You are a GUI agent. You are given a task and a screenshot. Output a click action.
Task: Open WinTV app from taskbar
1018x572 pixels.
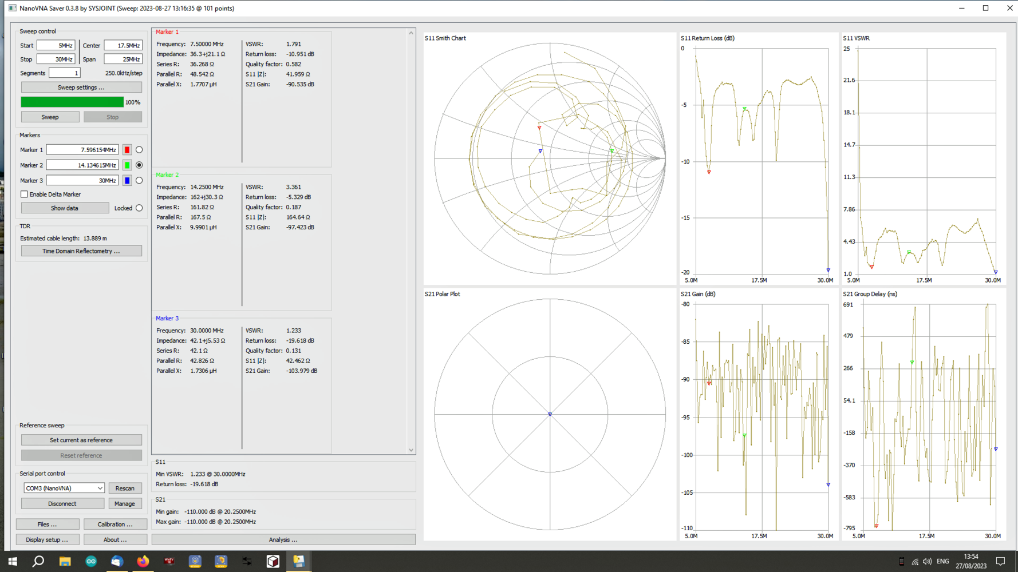coord(169,561)
